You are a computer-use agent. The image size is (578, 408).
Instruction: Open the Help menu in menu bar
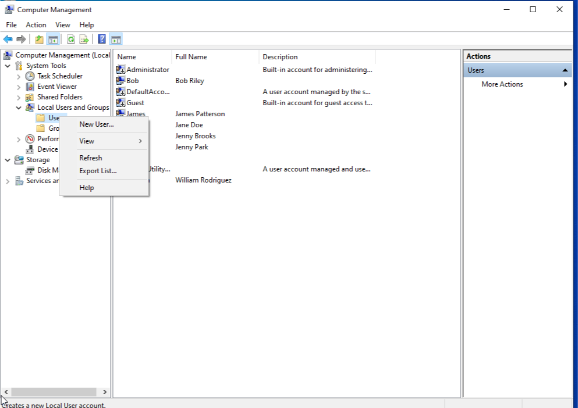87,24
